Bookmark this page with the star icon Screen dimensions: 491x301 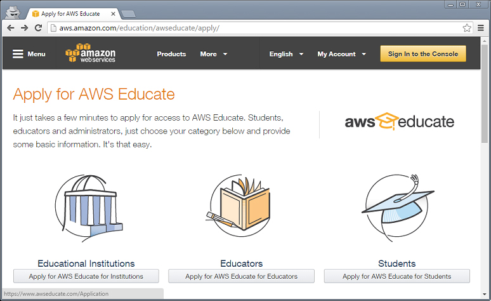(x=467, y=28)
